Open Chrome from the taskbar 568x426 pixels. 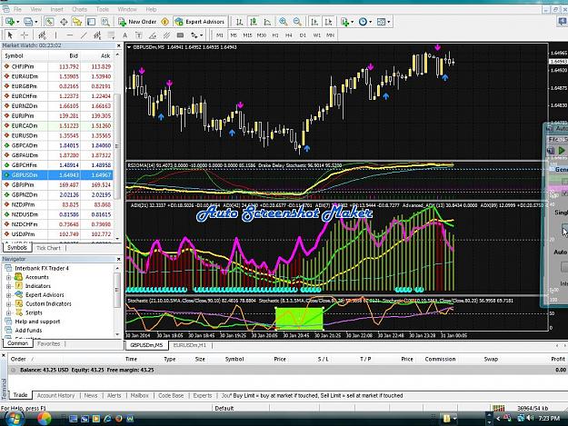click(x=45, y=419)
